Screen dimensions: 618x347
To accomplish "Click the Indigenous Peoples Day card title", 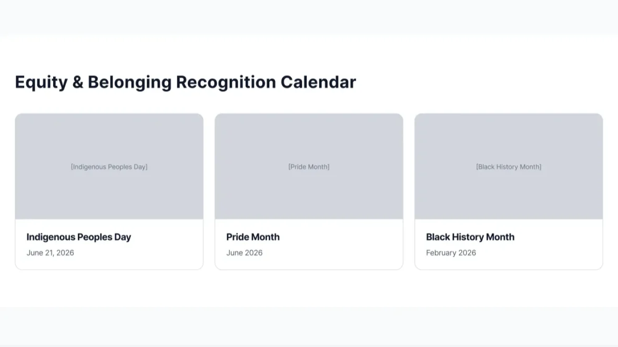I will click(x=79, y=237).
